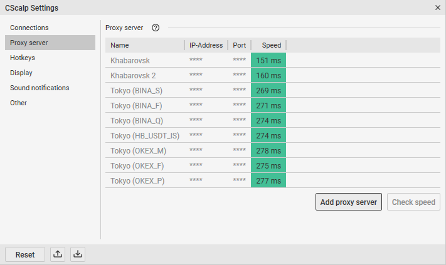Image resolution: width=446 pixels, height=265 pixels.
Task: Click the download settings icon button
Action: (x=78, y=254)
